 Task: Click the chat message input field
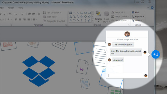pos(125,76)
